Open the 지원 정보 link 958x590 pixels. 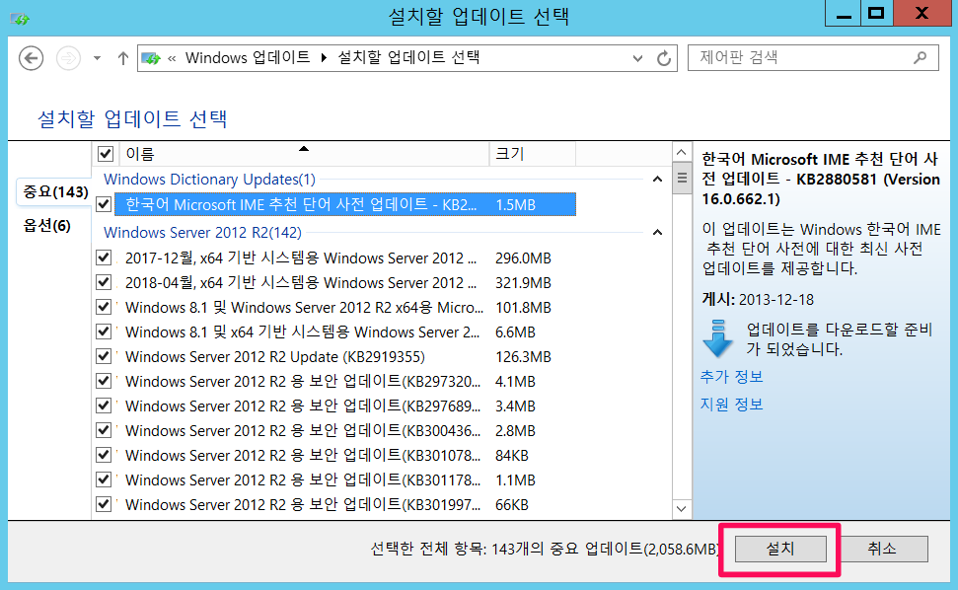[x=731, y=405]
